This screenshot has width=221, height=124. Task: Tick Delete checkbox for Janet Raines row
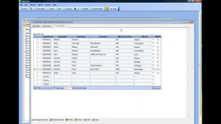click(158, 47)
